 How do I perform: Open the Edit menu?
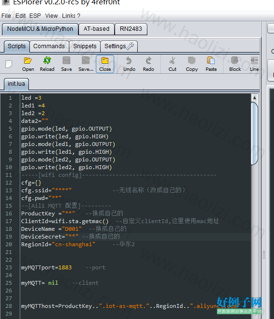coord(21,16)
